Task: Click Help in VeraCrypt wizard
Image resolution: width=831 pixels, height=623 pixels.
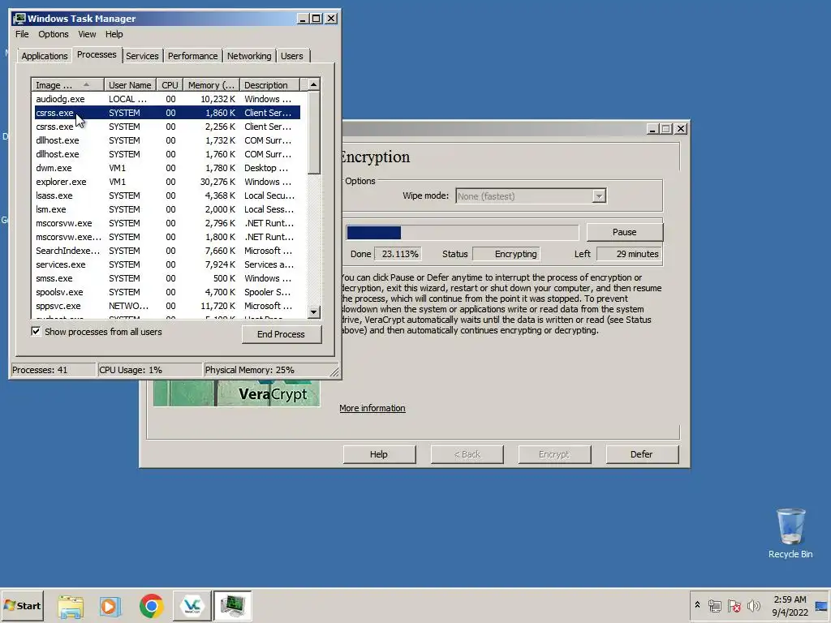Action: (379, 454)
